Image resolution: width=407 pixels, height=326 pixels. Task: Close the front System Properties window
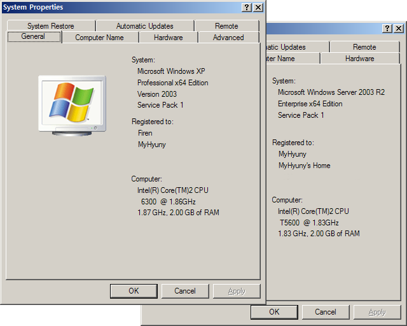click(258, 7)
